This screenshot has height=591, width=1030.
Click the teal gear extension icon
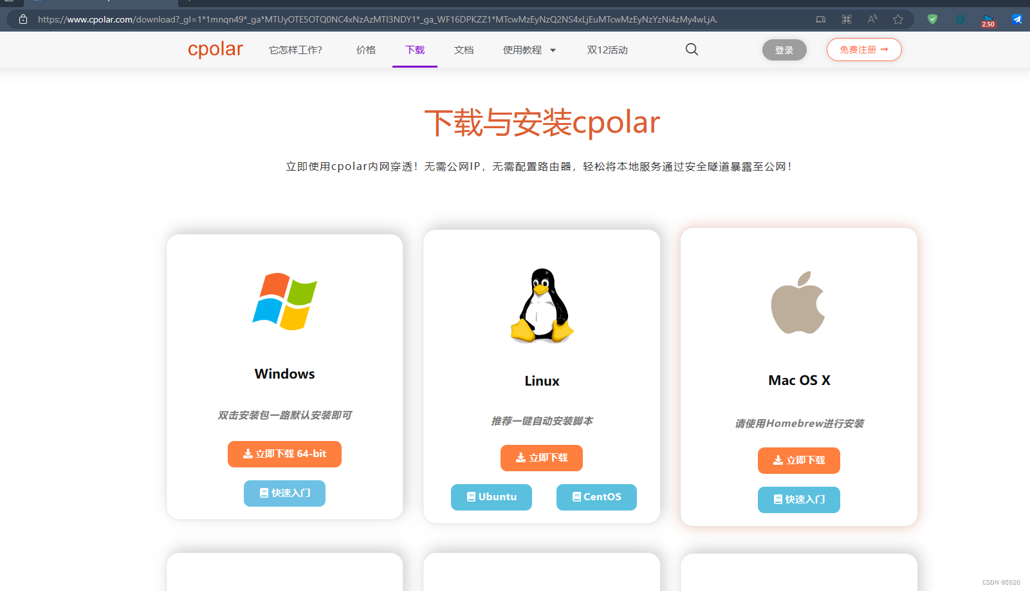961,19
